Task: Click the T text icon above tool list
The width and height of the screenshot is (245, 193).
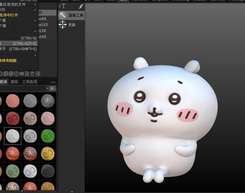Action: (x=63, y=6)
